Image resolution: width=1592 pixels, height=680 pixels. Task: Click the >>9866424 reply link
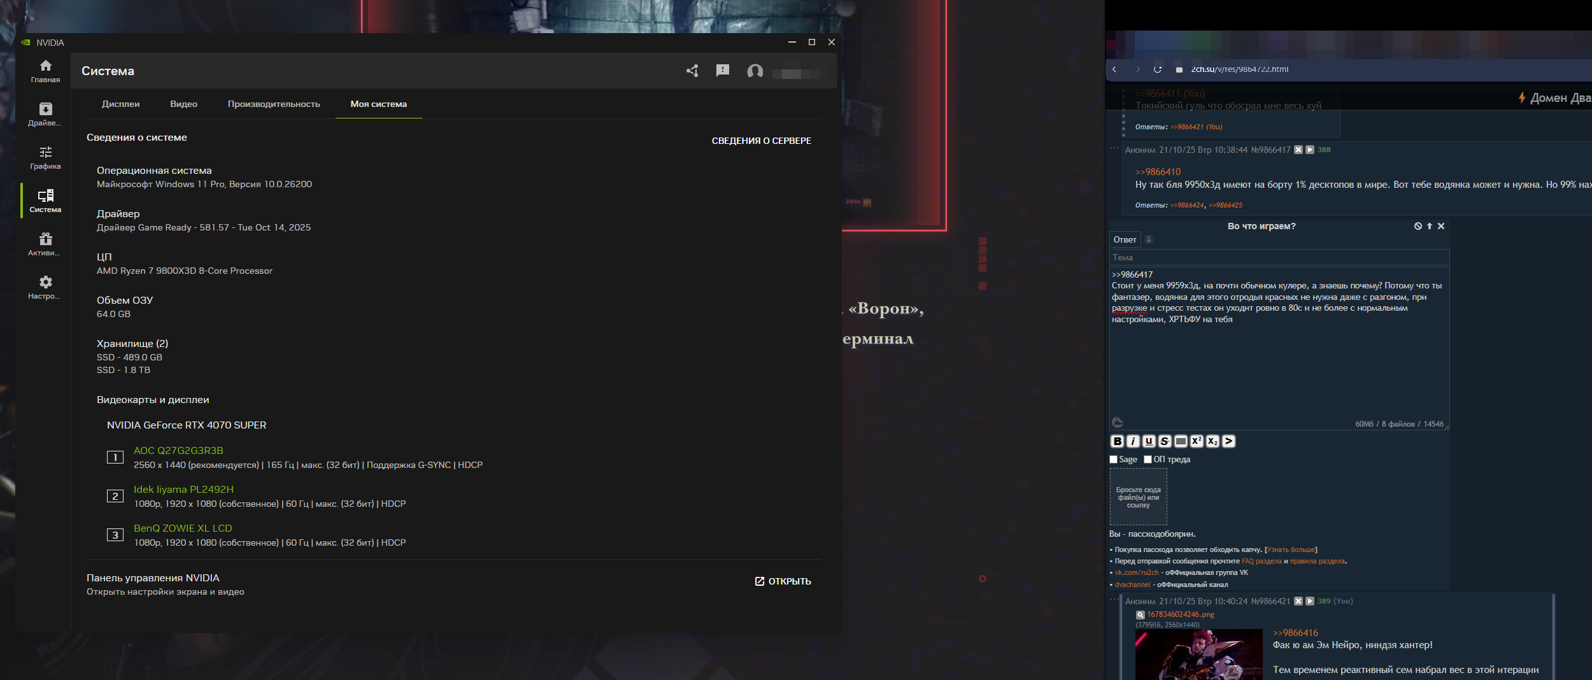tap(1188, 205)
